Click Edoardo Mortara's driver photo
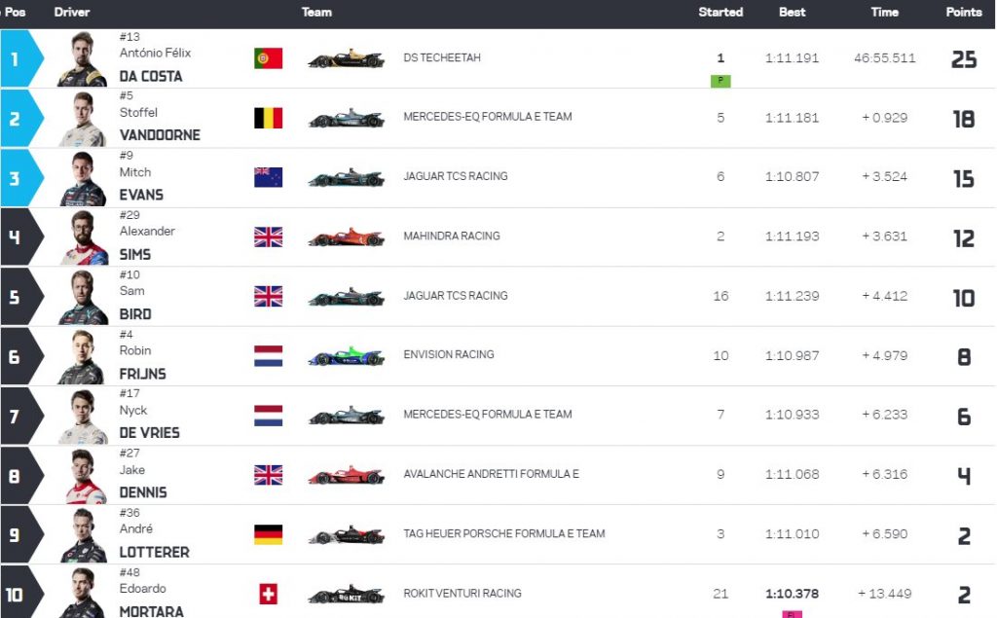 pos(83,594)
